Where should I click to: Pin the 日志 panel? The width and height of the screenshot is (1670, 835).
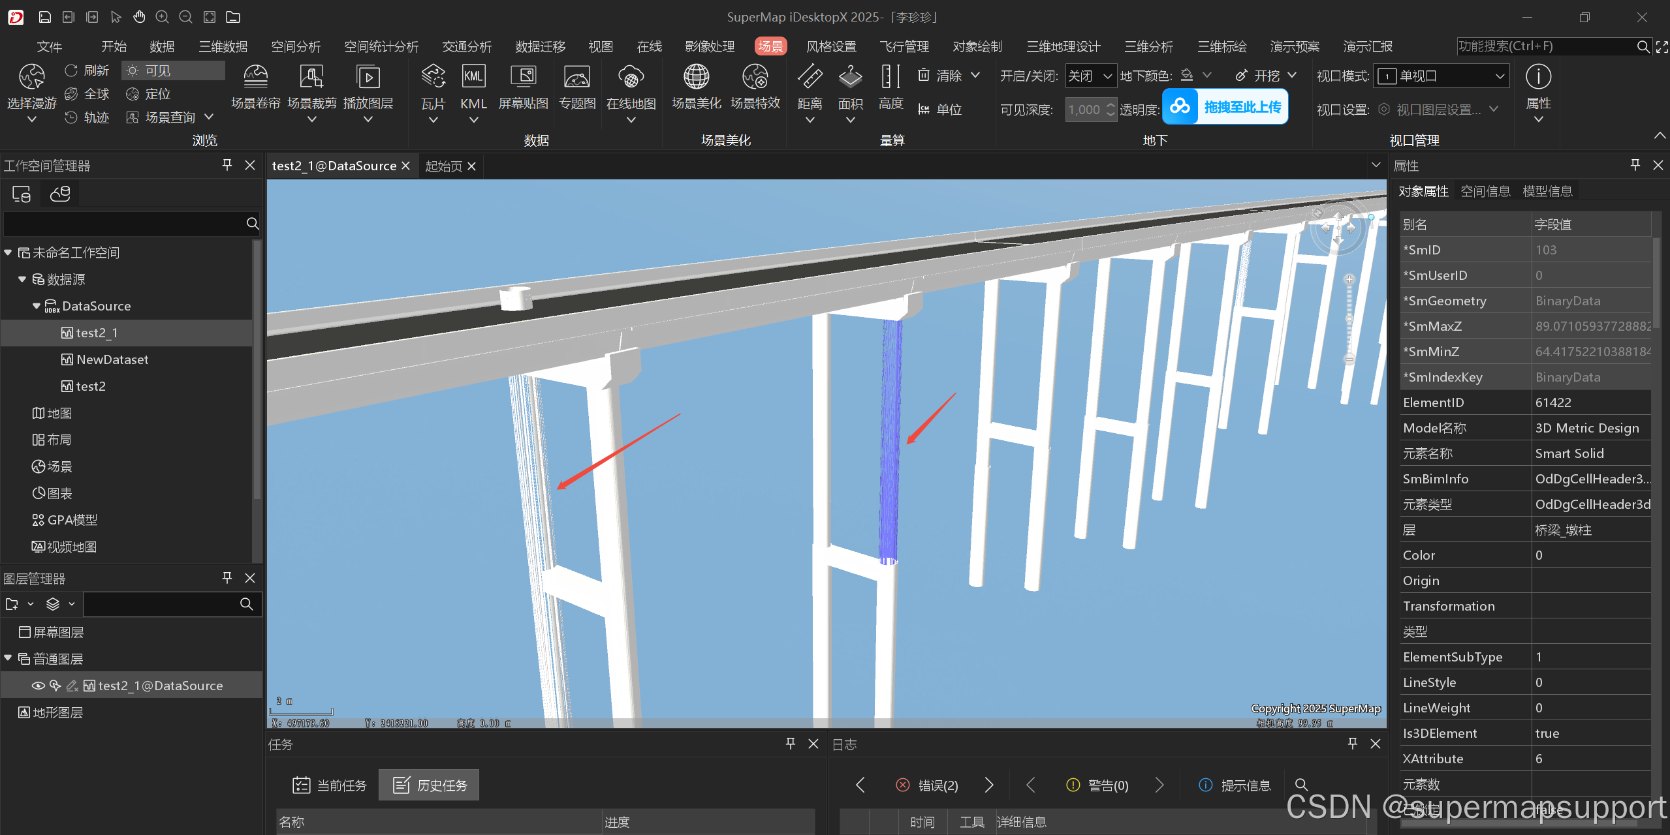click(x=1353, y=744)
